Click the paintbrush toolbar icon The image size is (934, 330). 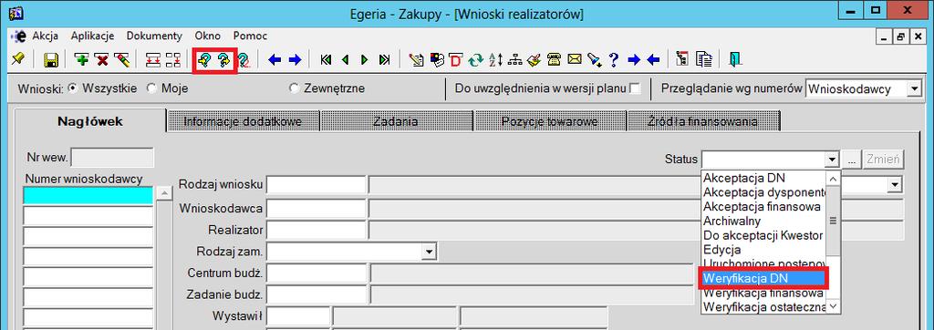pyautogui.click(x=534, y=59)
